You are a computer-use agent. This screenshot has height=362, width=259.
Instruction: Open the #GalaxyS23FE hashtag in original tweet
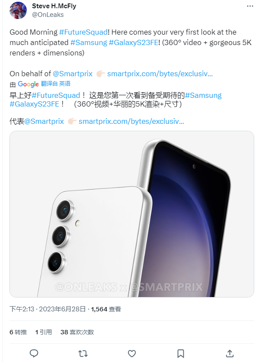tap(133, 42)
